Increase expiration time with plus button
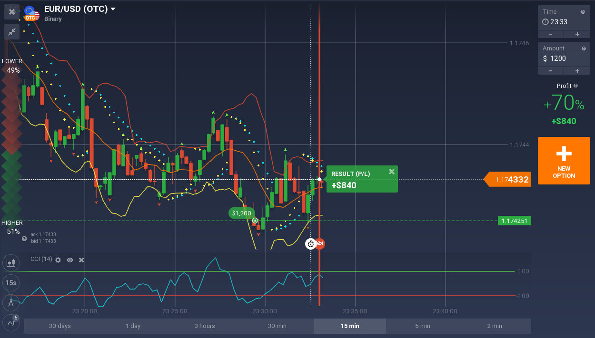This screenshot has height=338, width=595. tap(577, 34)
